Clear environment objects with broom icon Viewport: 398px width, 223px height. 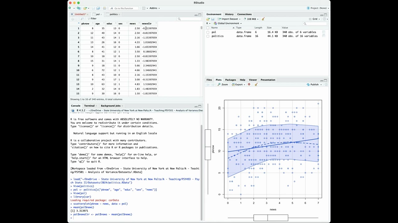263,19
